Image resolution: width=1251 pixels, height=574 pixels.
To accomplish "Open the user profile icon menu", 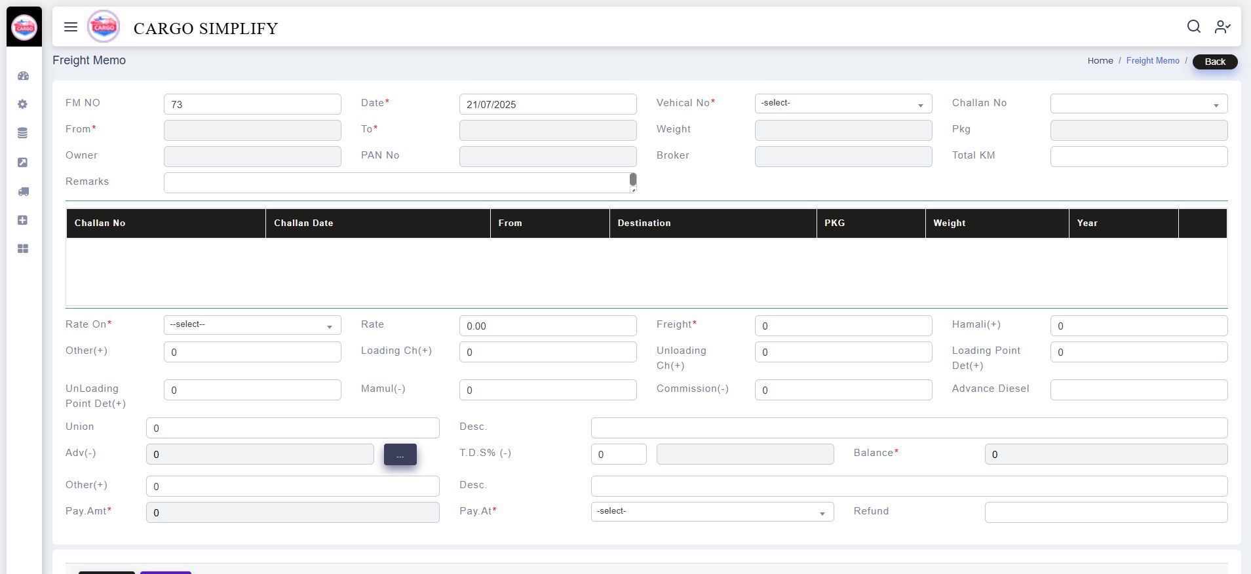I will 1222,26.
